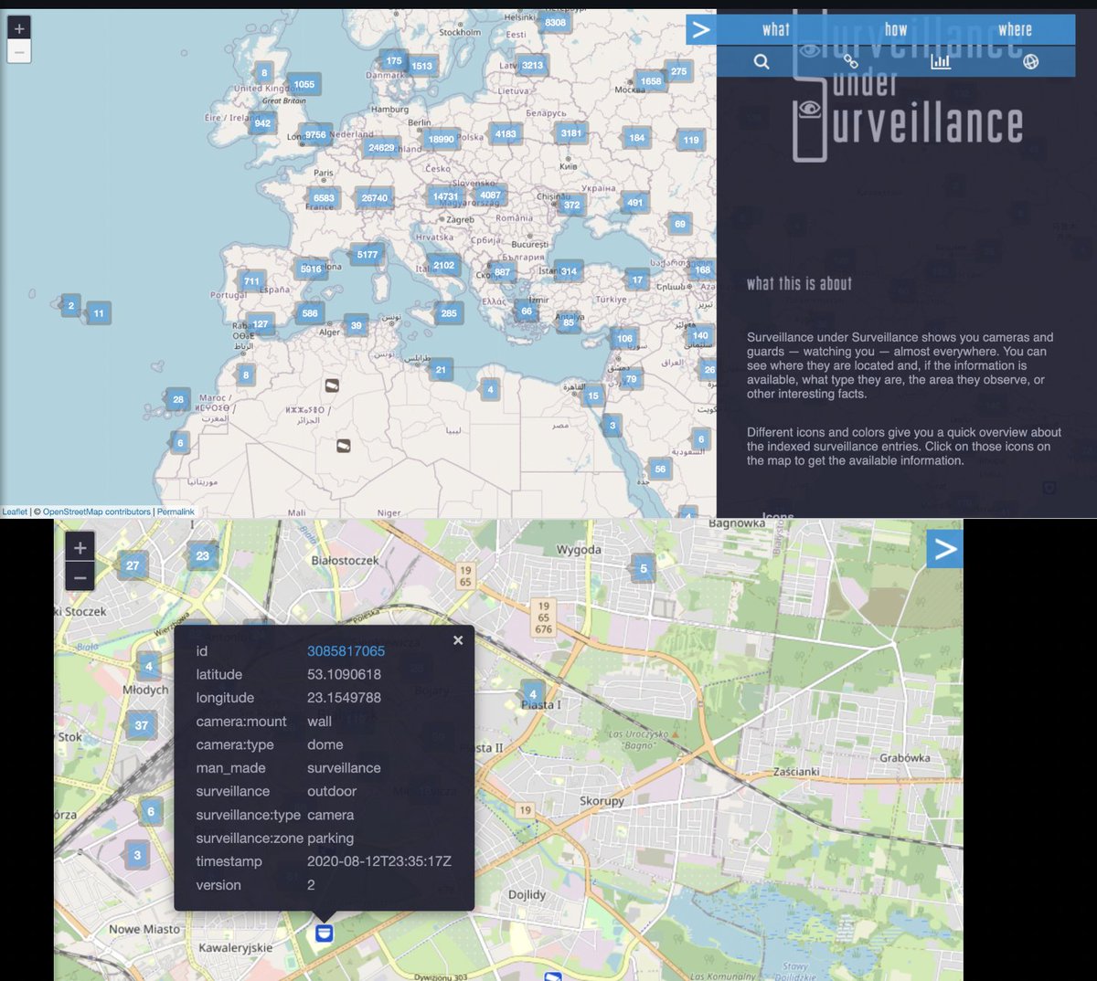Expand the 4 cluster near Piasta I

point(531,694)
